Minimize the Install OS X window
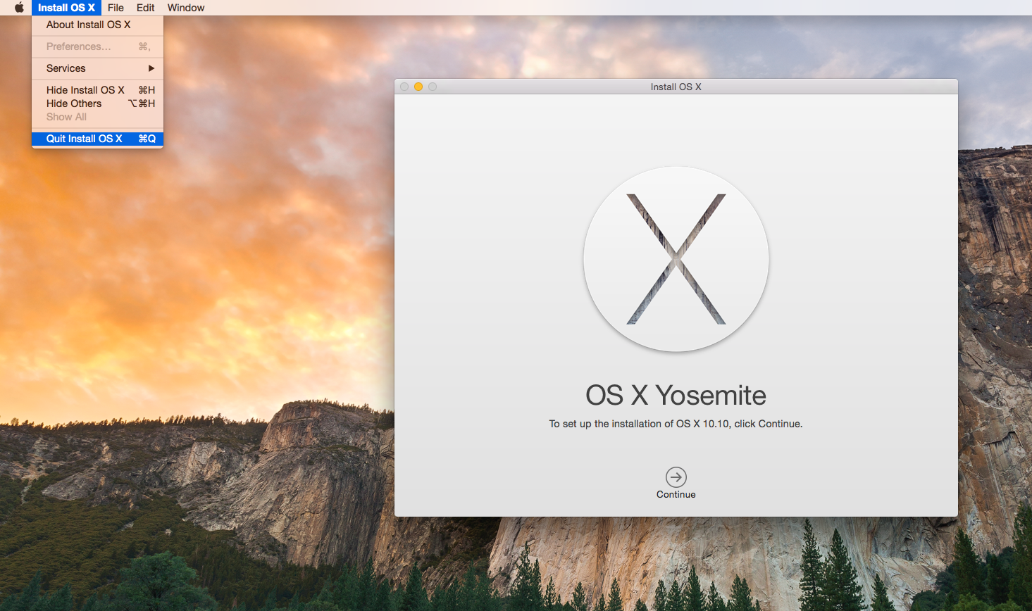1032x611 pixels. pyautogui.click(x=418, y=87)
